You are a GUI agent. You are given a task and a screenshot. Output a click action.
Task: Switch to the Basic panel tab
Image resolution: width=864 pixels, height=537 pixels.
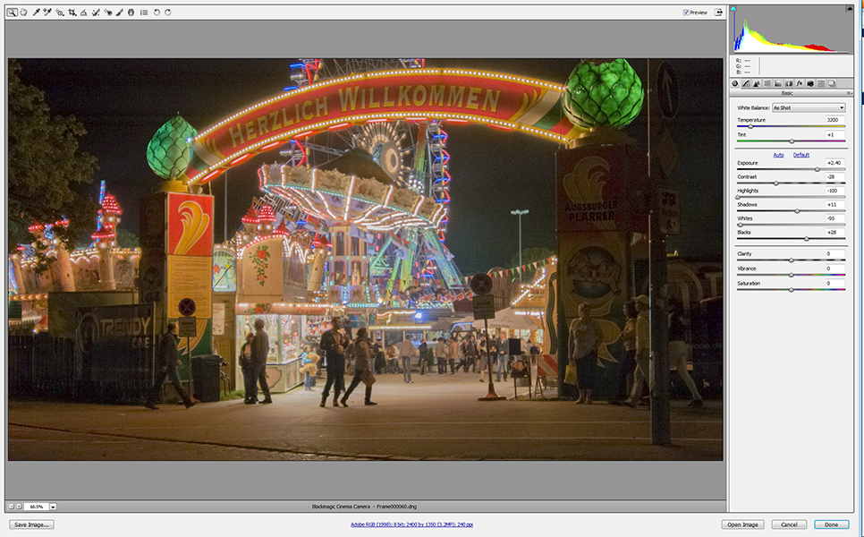coord(735,84)
